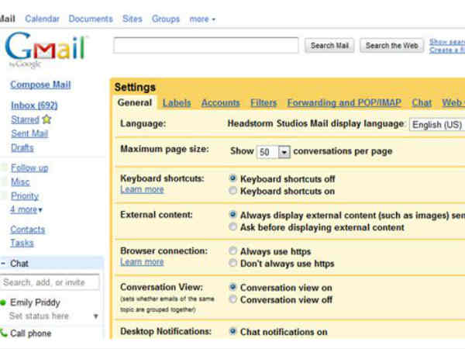The height and width of the screenshot is (349, 465).
Task: Open Tasks
Action: tap(22, 243)
